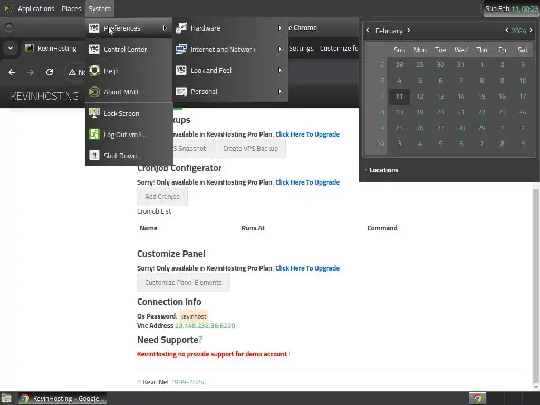This screenshot has width=540, height=405.
Task: Click the Not secure warning icon
Action: tap(72, 72)
